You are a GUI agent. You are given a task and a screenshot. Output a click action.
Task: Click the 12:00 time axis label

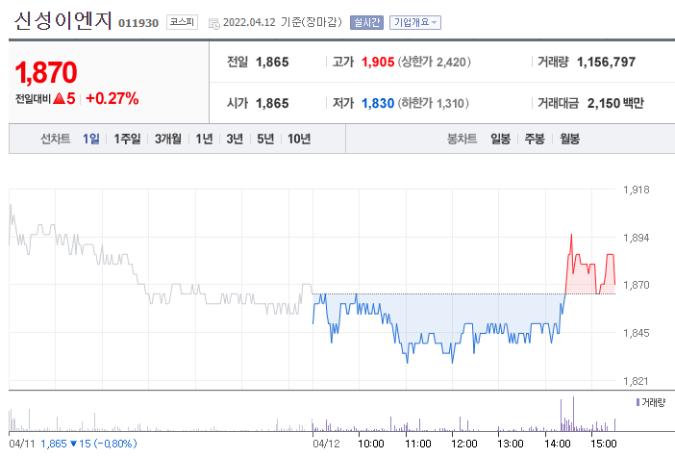[x=464, y=444]
